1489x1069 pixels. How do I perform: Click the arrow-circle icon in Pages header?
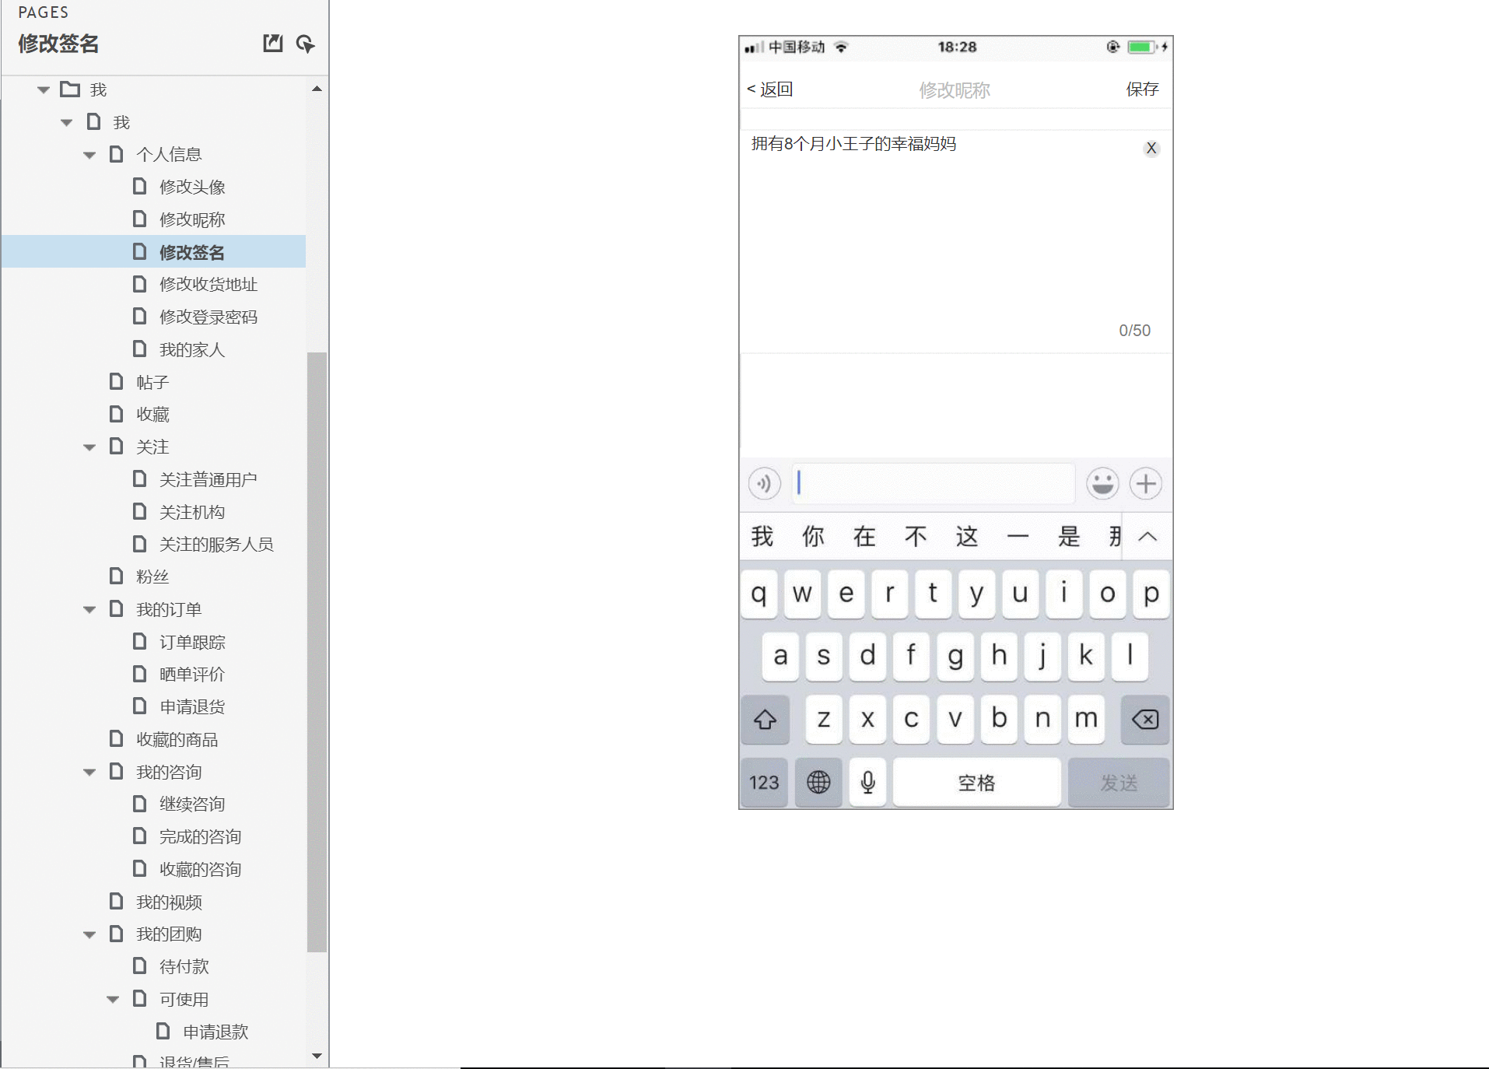pyautogui.click(x=305, y=44)
